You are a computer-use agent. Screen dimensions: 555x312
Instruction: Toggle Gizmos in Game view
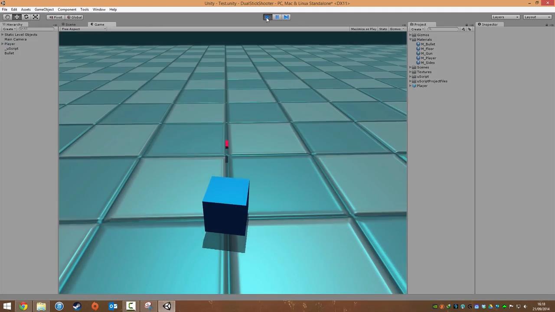[395, 29]
